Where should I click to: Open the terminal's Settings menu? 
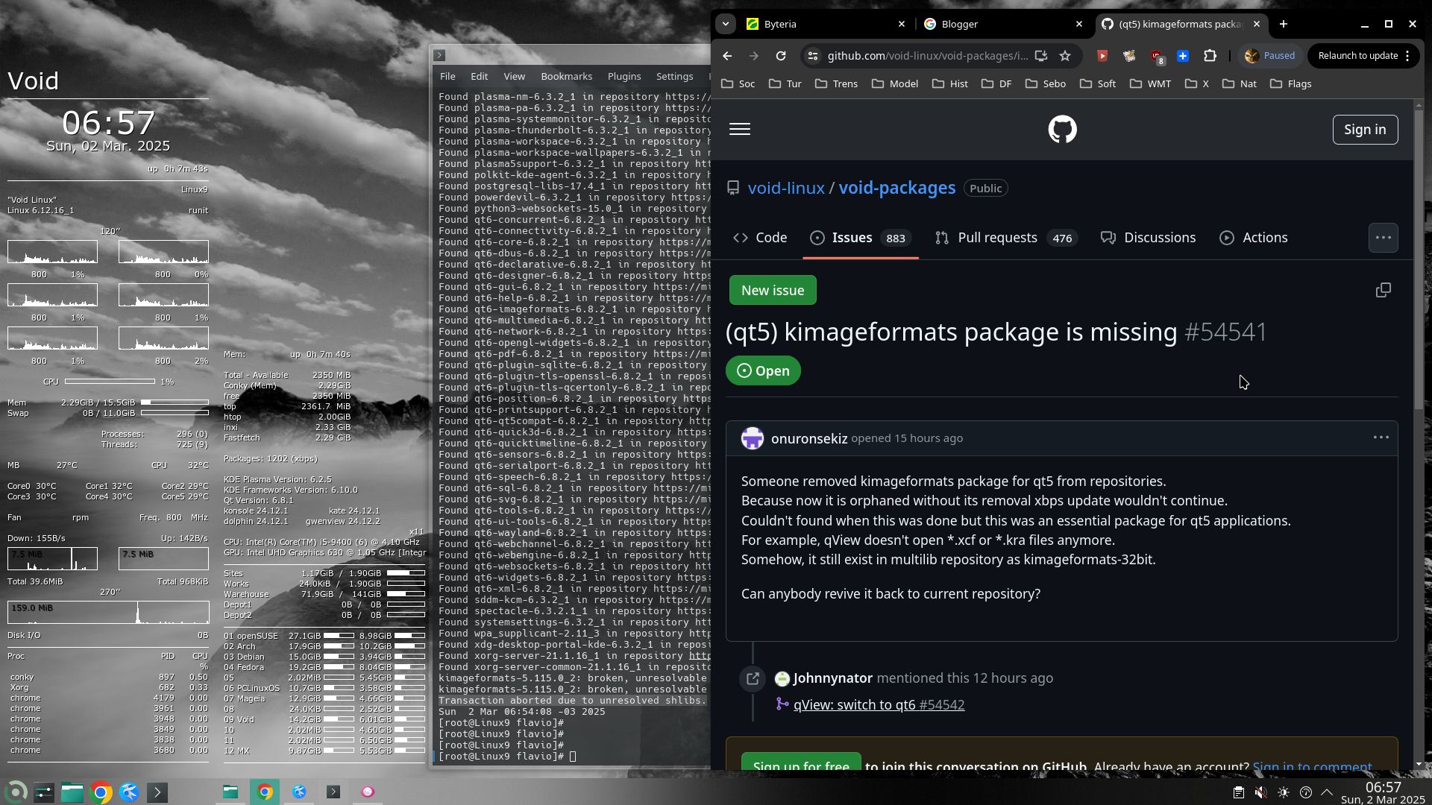click(674, 76)
